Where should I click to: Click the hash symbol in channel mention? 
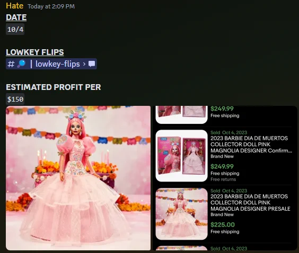pyautogui.click(x=11, y=64)
